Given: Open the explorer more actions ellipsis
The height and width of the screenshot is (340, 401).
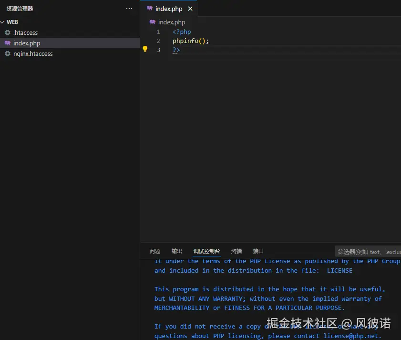Looking at the screenshot, I should 129,9.
